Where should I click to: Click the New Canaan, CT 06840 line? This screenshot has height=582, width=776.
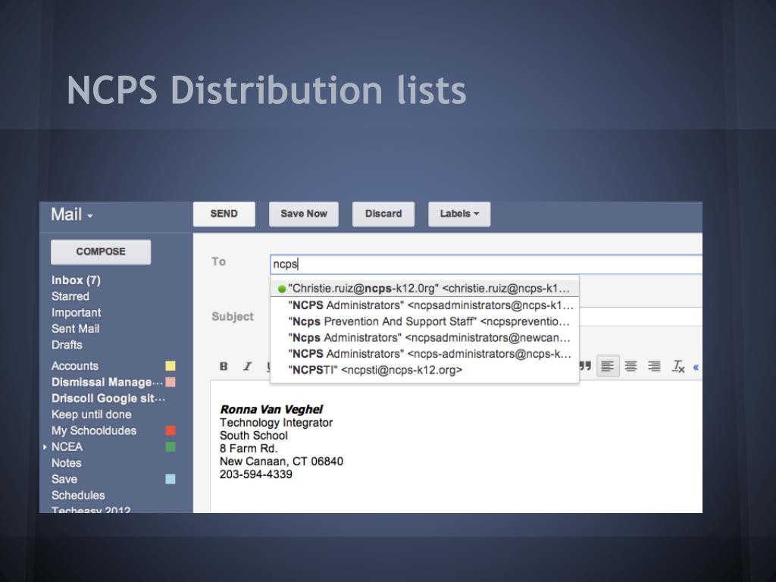(281, 462)
